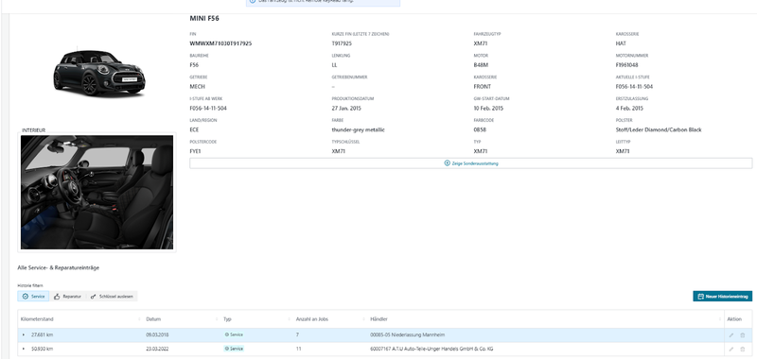Click the Karosserie value HAT

(x=621, y=43)
